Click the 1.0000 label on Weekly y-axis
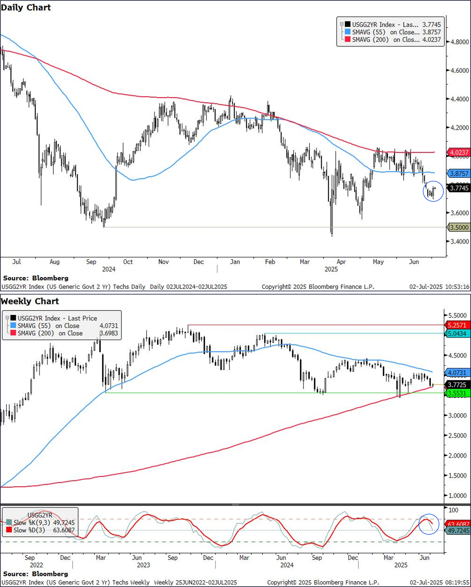 point(458,496)
